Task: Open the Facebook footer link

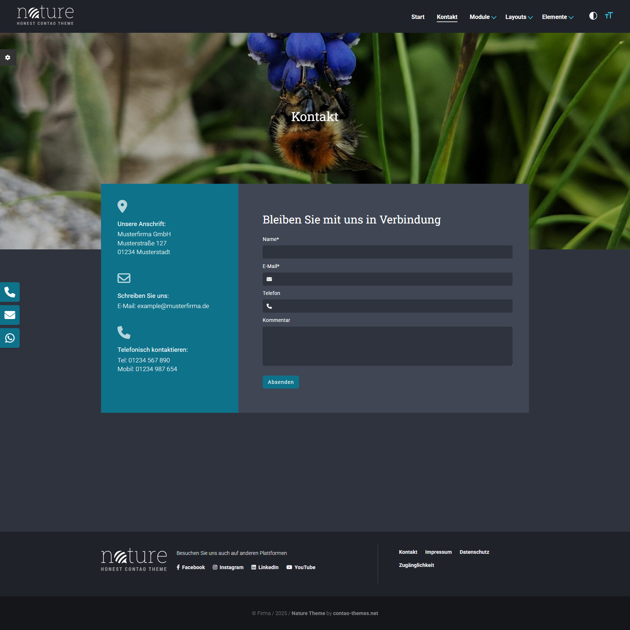Action: (x=191, y=567)
